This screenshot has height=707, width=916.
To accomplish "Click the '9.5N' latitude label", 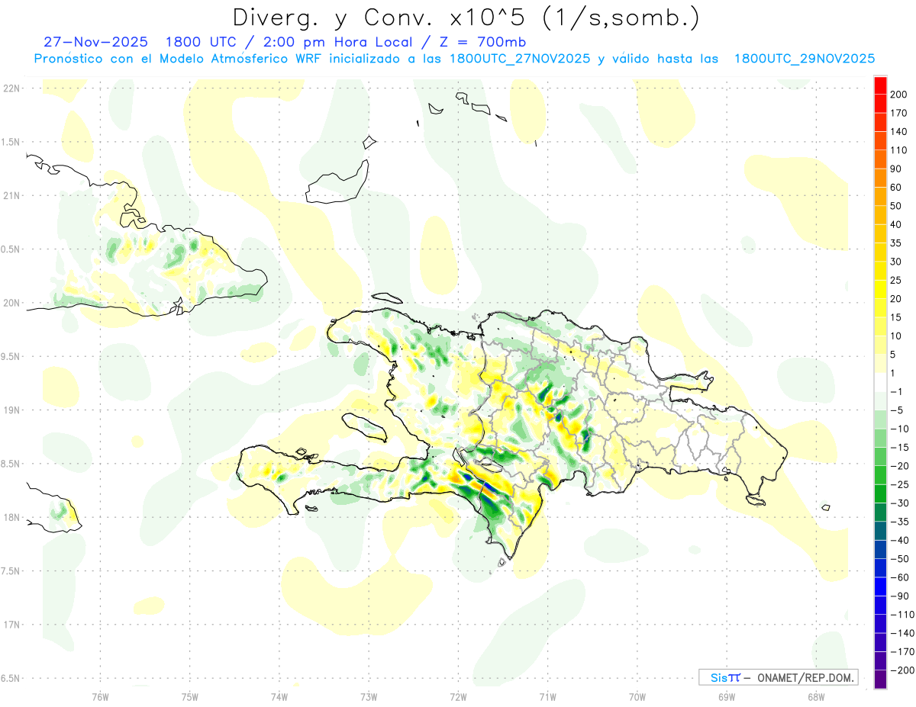I will (11, 357).
